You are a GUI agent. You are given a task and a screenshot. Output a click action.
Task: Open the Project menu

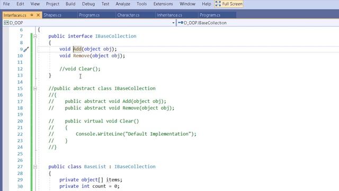(52, 4)
